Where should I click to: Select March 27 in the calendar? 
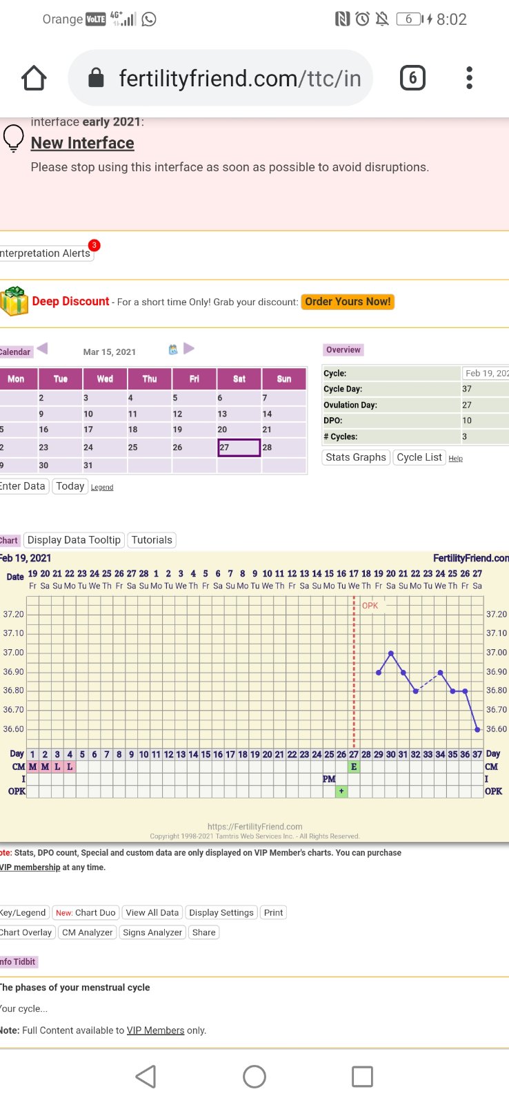[x=239, y=448]
